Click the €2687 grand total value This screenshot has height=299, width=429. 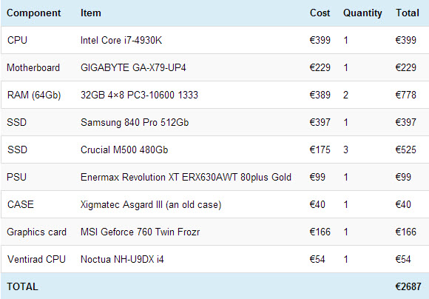coord(408,286)
